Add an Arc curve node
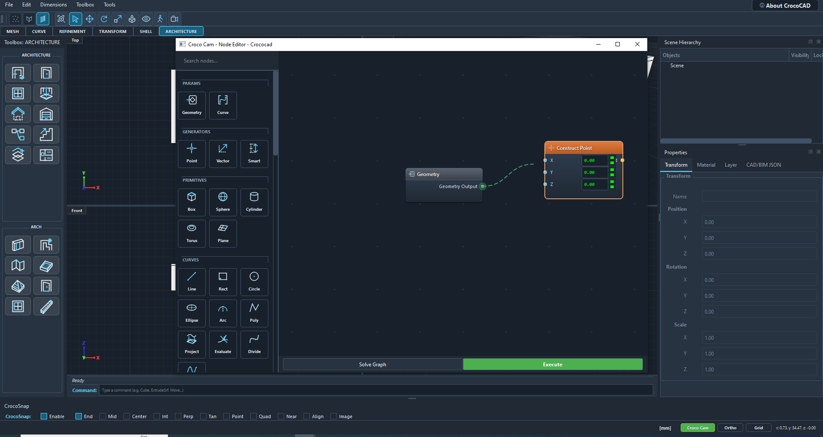 click(x=223, y=313)
